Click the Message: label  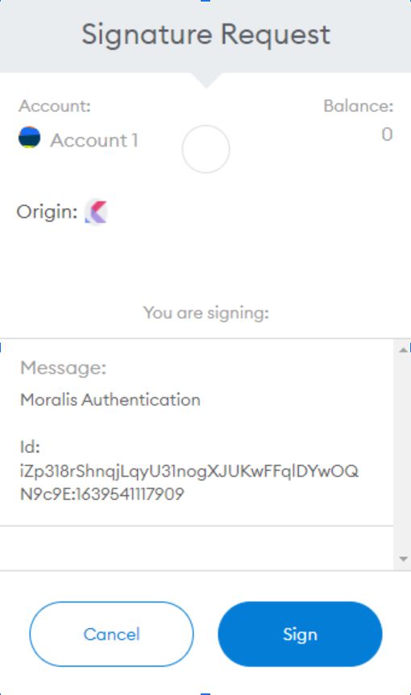(x=64, y=368)
